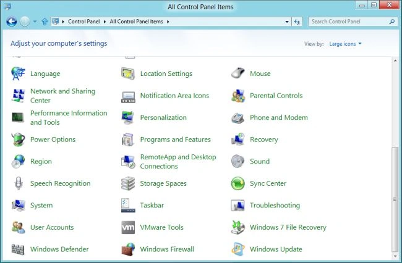
Task: Open the Recovery icon
Action: click(237, 140)
